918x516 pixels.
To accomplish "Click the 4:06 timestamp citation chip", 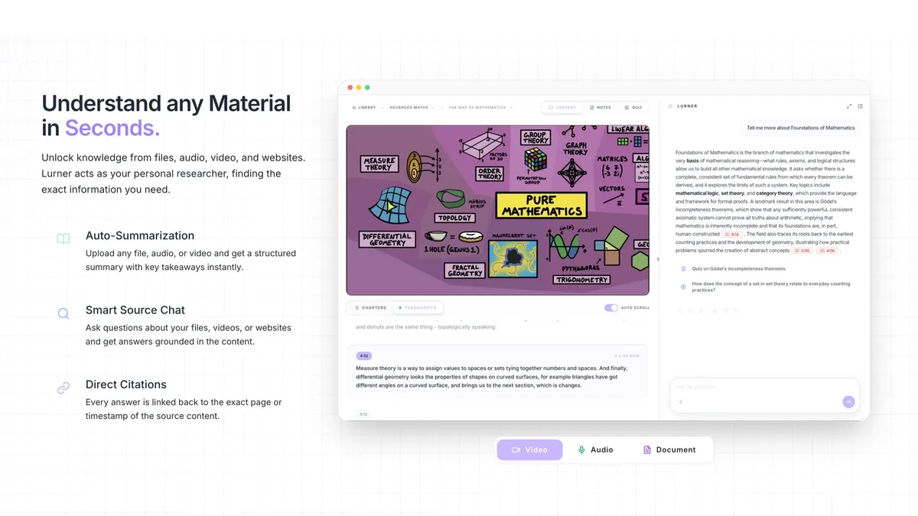I will point(827,251).
